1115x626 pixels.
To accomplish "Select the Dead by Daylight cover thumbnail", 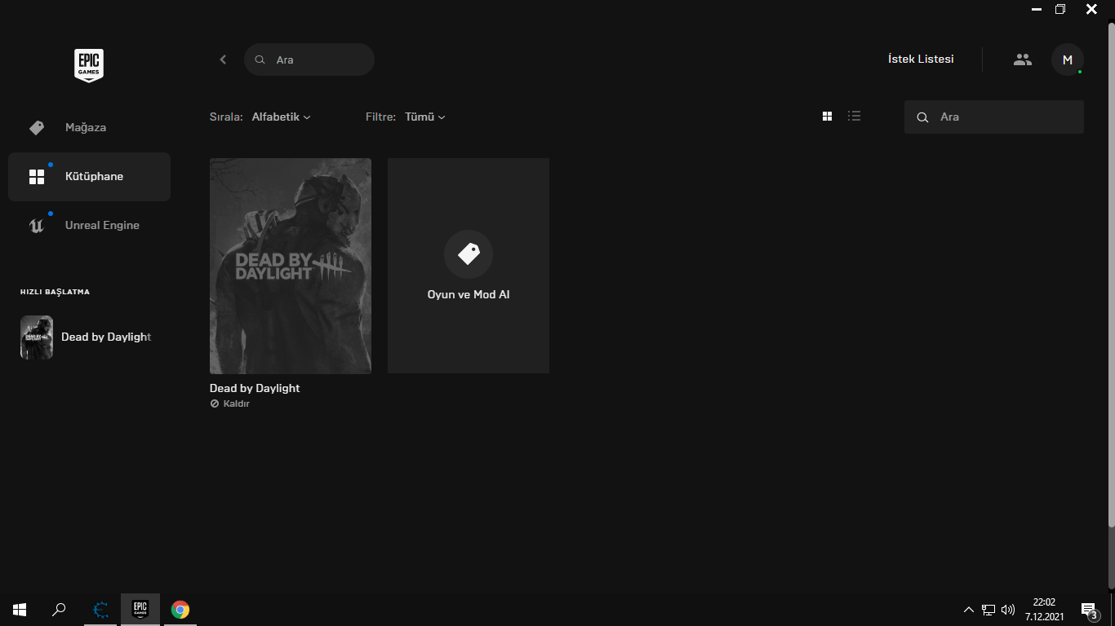I will (291, 266).
